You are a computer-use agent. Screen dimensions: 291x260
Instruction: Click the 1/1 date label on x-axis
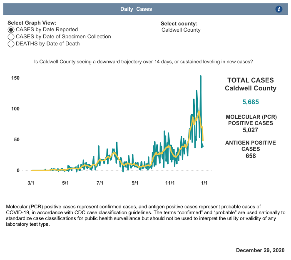[x=204, y=182]
